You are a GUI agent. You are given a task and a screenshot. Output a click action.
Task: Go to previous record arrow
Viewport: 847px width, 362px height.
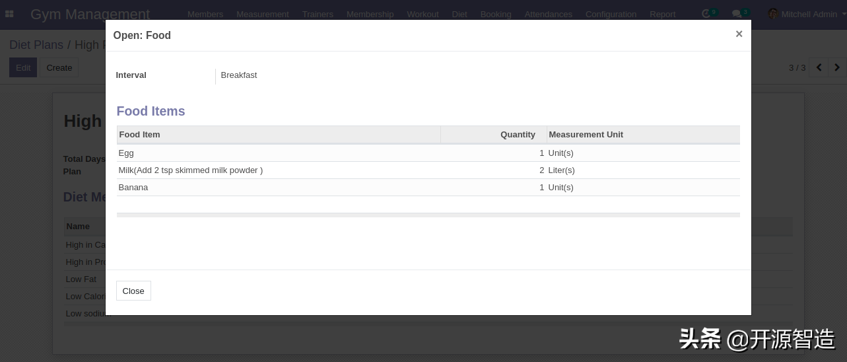(819, 67)
